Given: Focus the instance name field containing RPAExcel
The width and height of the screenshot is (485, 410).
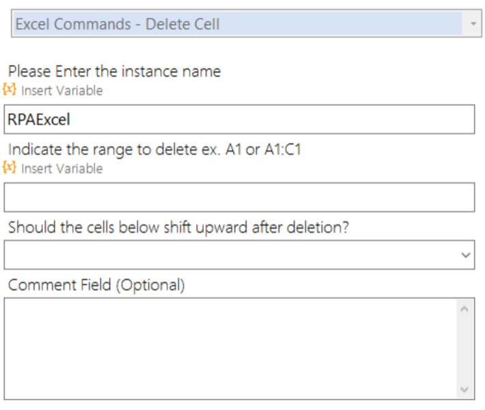Looking at the screenshot, I should 239,119.
